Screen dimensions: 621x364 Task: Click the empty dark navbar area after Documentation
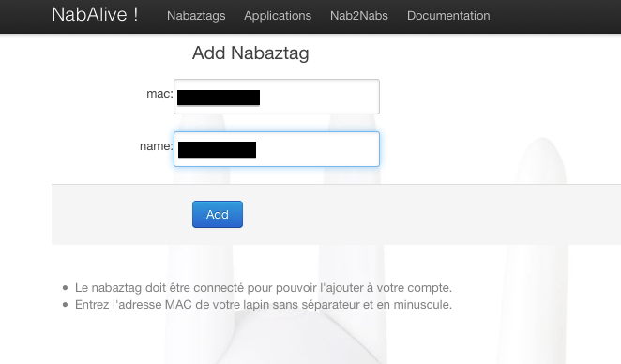click(x=554, y=16)
